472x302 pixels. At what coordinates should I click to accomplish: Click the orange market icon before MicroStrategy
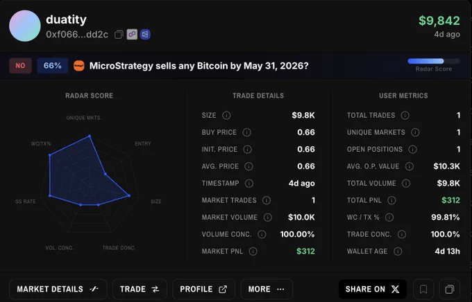click(79, 66)
